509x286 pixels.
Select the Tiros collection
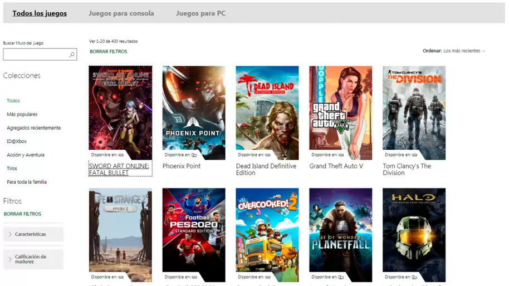pyautogui.click(x=12, y=169)
